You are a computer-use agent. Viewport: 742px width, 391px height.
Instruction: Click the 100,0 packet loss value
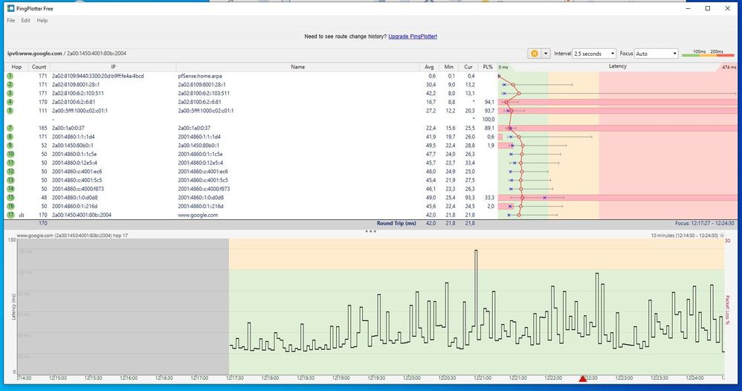click(488, 119)
